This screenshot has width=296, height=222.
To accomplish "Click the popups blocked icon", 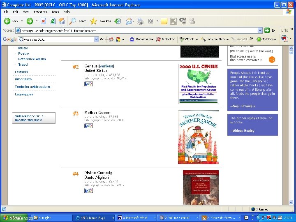I will coord(158,39).
